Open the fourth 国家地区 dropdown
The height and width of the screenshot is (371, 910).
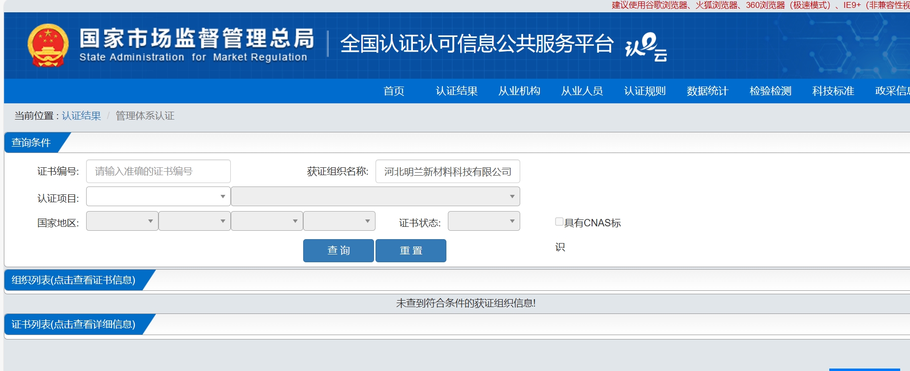339,221
